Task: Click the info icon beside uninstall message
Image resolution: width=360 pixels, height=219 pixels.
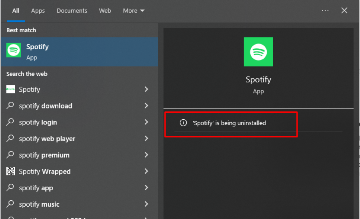Action: (x=183, y=123)
